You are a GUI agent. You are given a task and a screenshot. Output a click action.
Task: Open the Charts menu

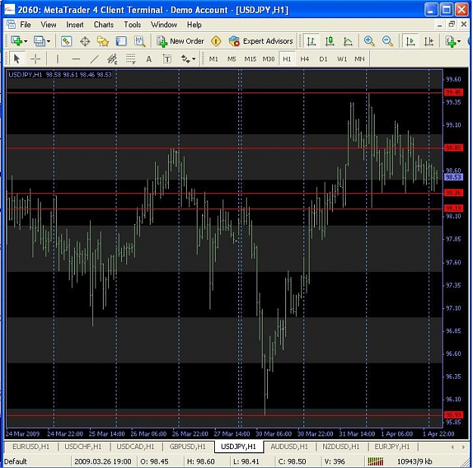tap(104, 24)
